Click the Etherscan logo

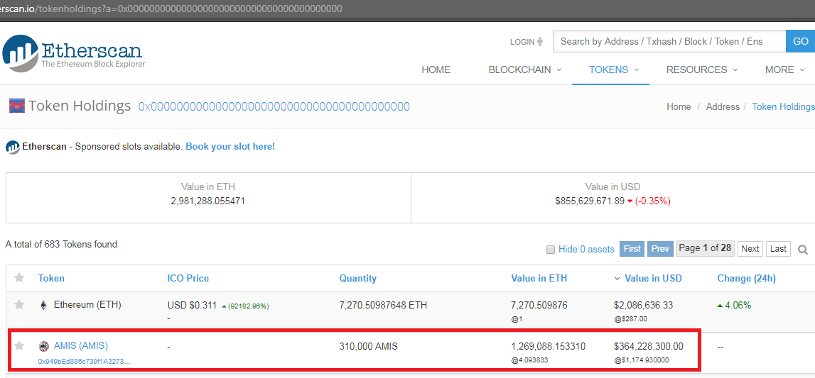point(73,53)
